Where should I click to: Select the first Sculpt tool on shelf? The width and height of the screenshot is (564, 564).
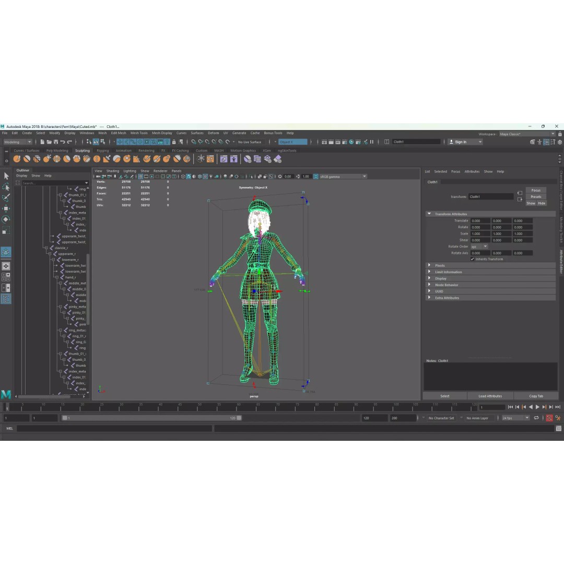coord(17,159)
